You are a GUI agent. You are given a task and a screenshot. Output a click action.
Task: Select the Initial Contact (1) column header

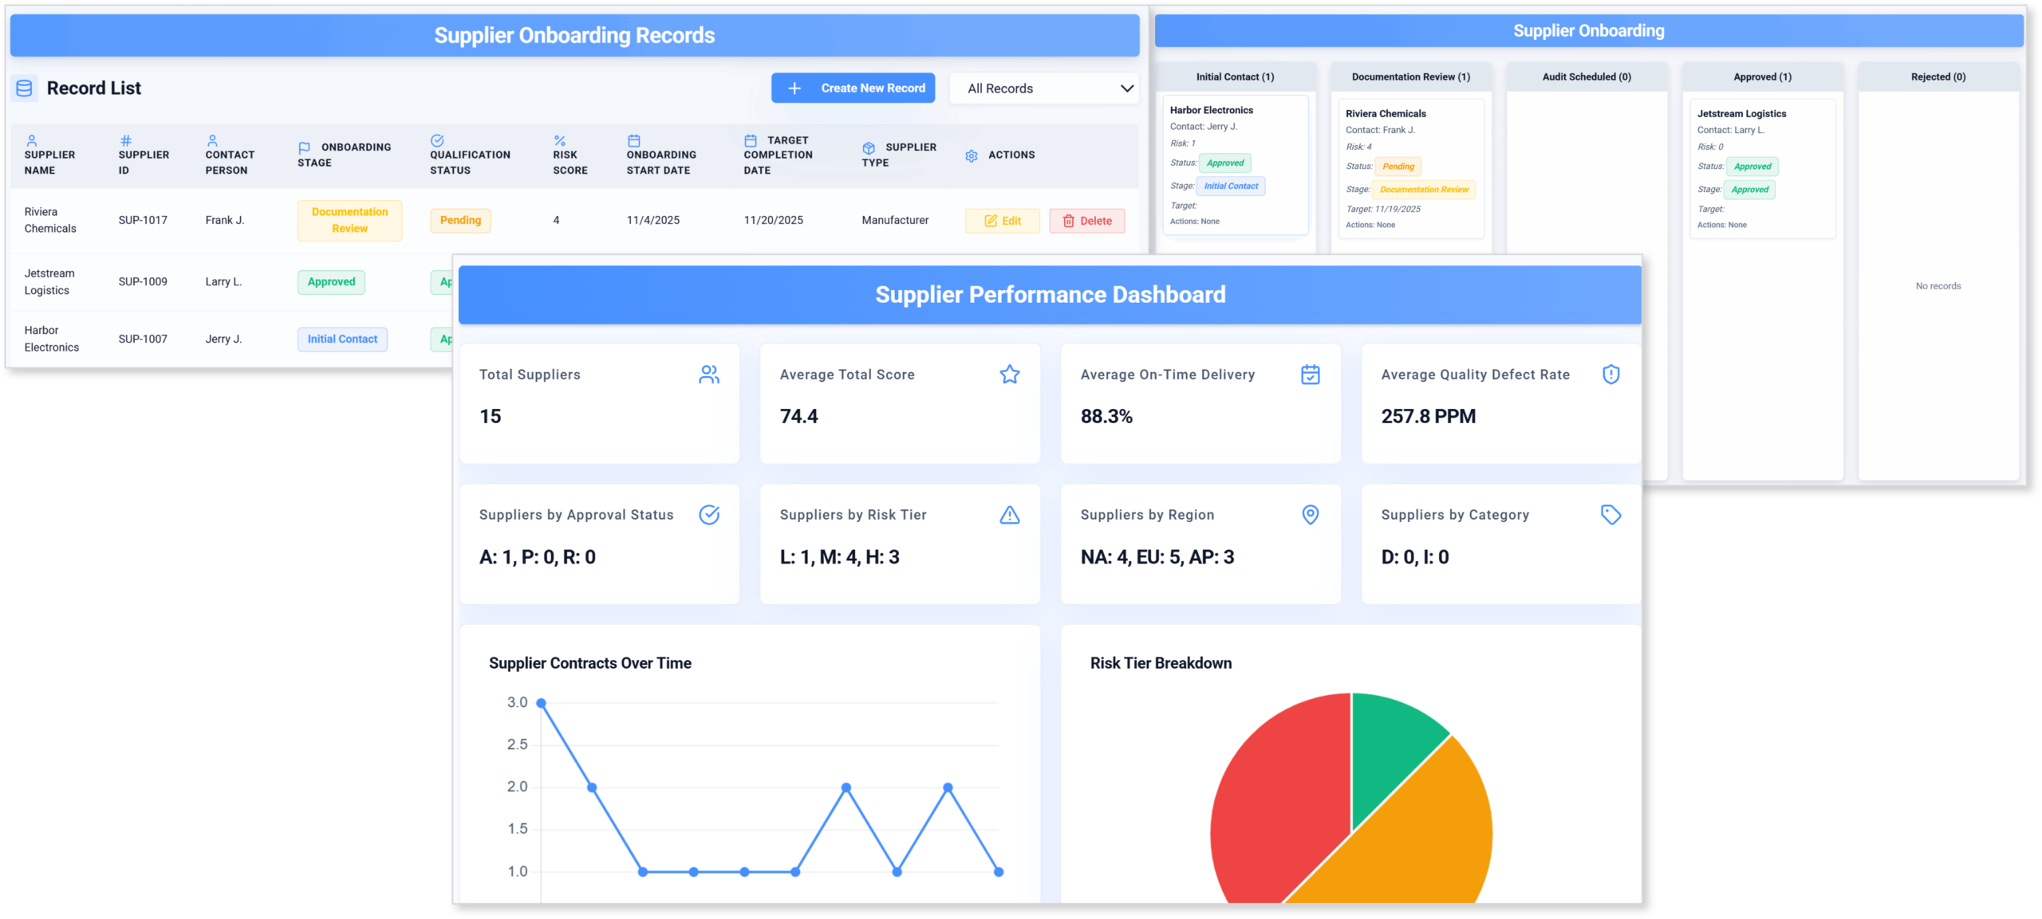pos(1235,77)
